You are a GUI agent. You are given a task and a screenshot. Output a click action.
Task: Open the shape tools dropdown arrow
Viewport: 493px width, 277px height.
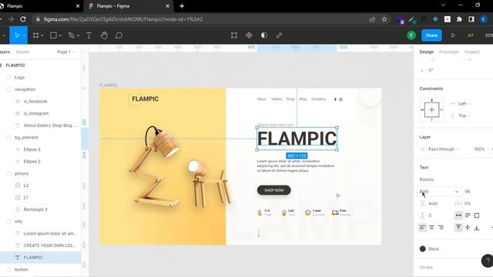pyautogui.click(x=60, y=35)
